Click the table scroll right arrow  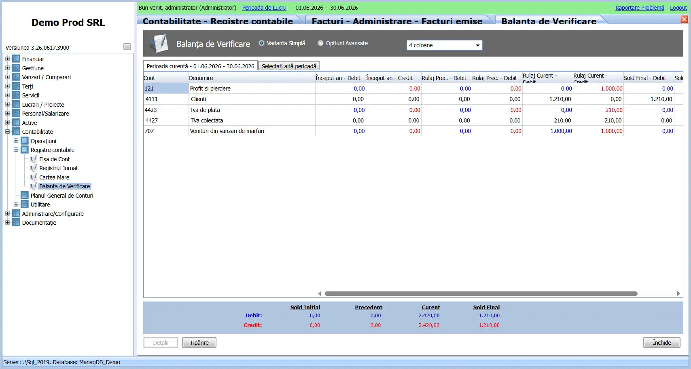click(678, 294)
